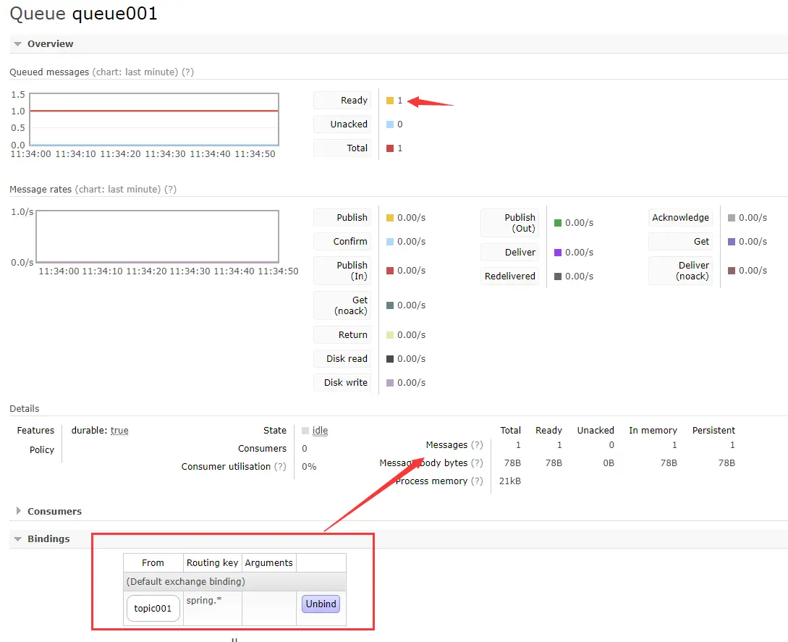
Task: Click the Process memory (?) help
Action: [476, 481]
